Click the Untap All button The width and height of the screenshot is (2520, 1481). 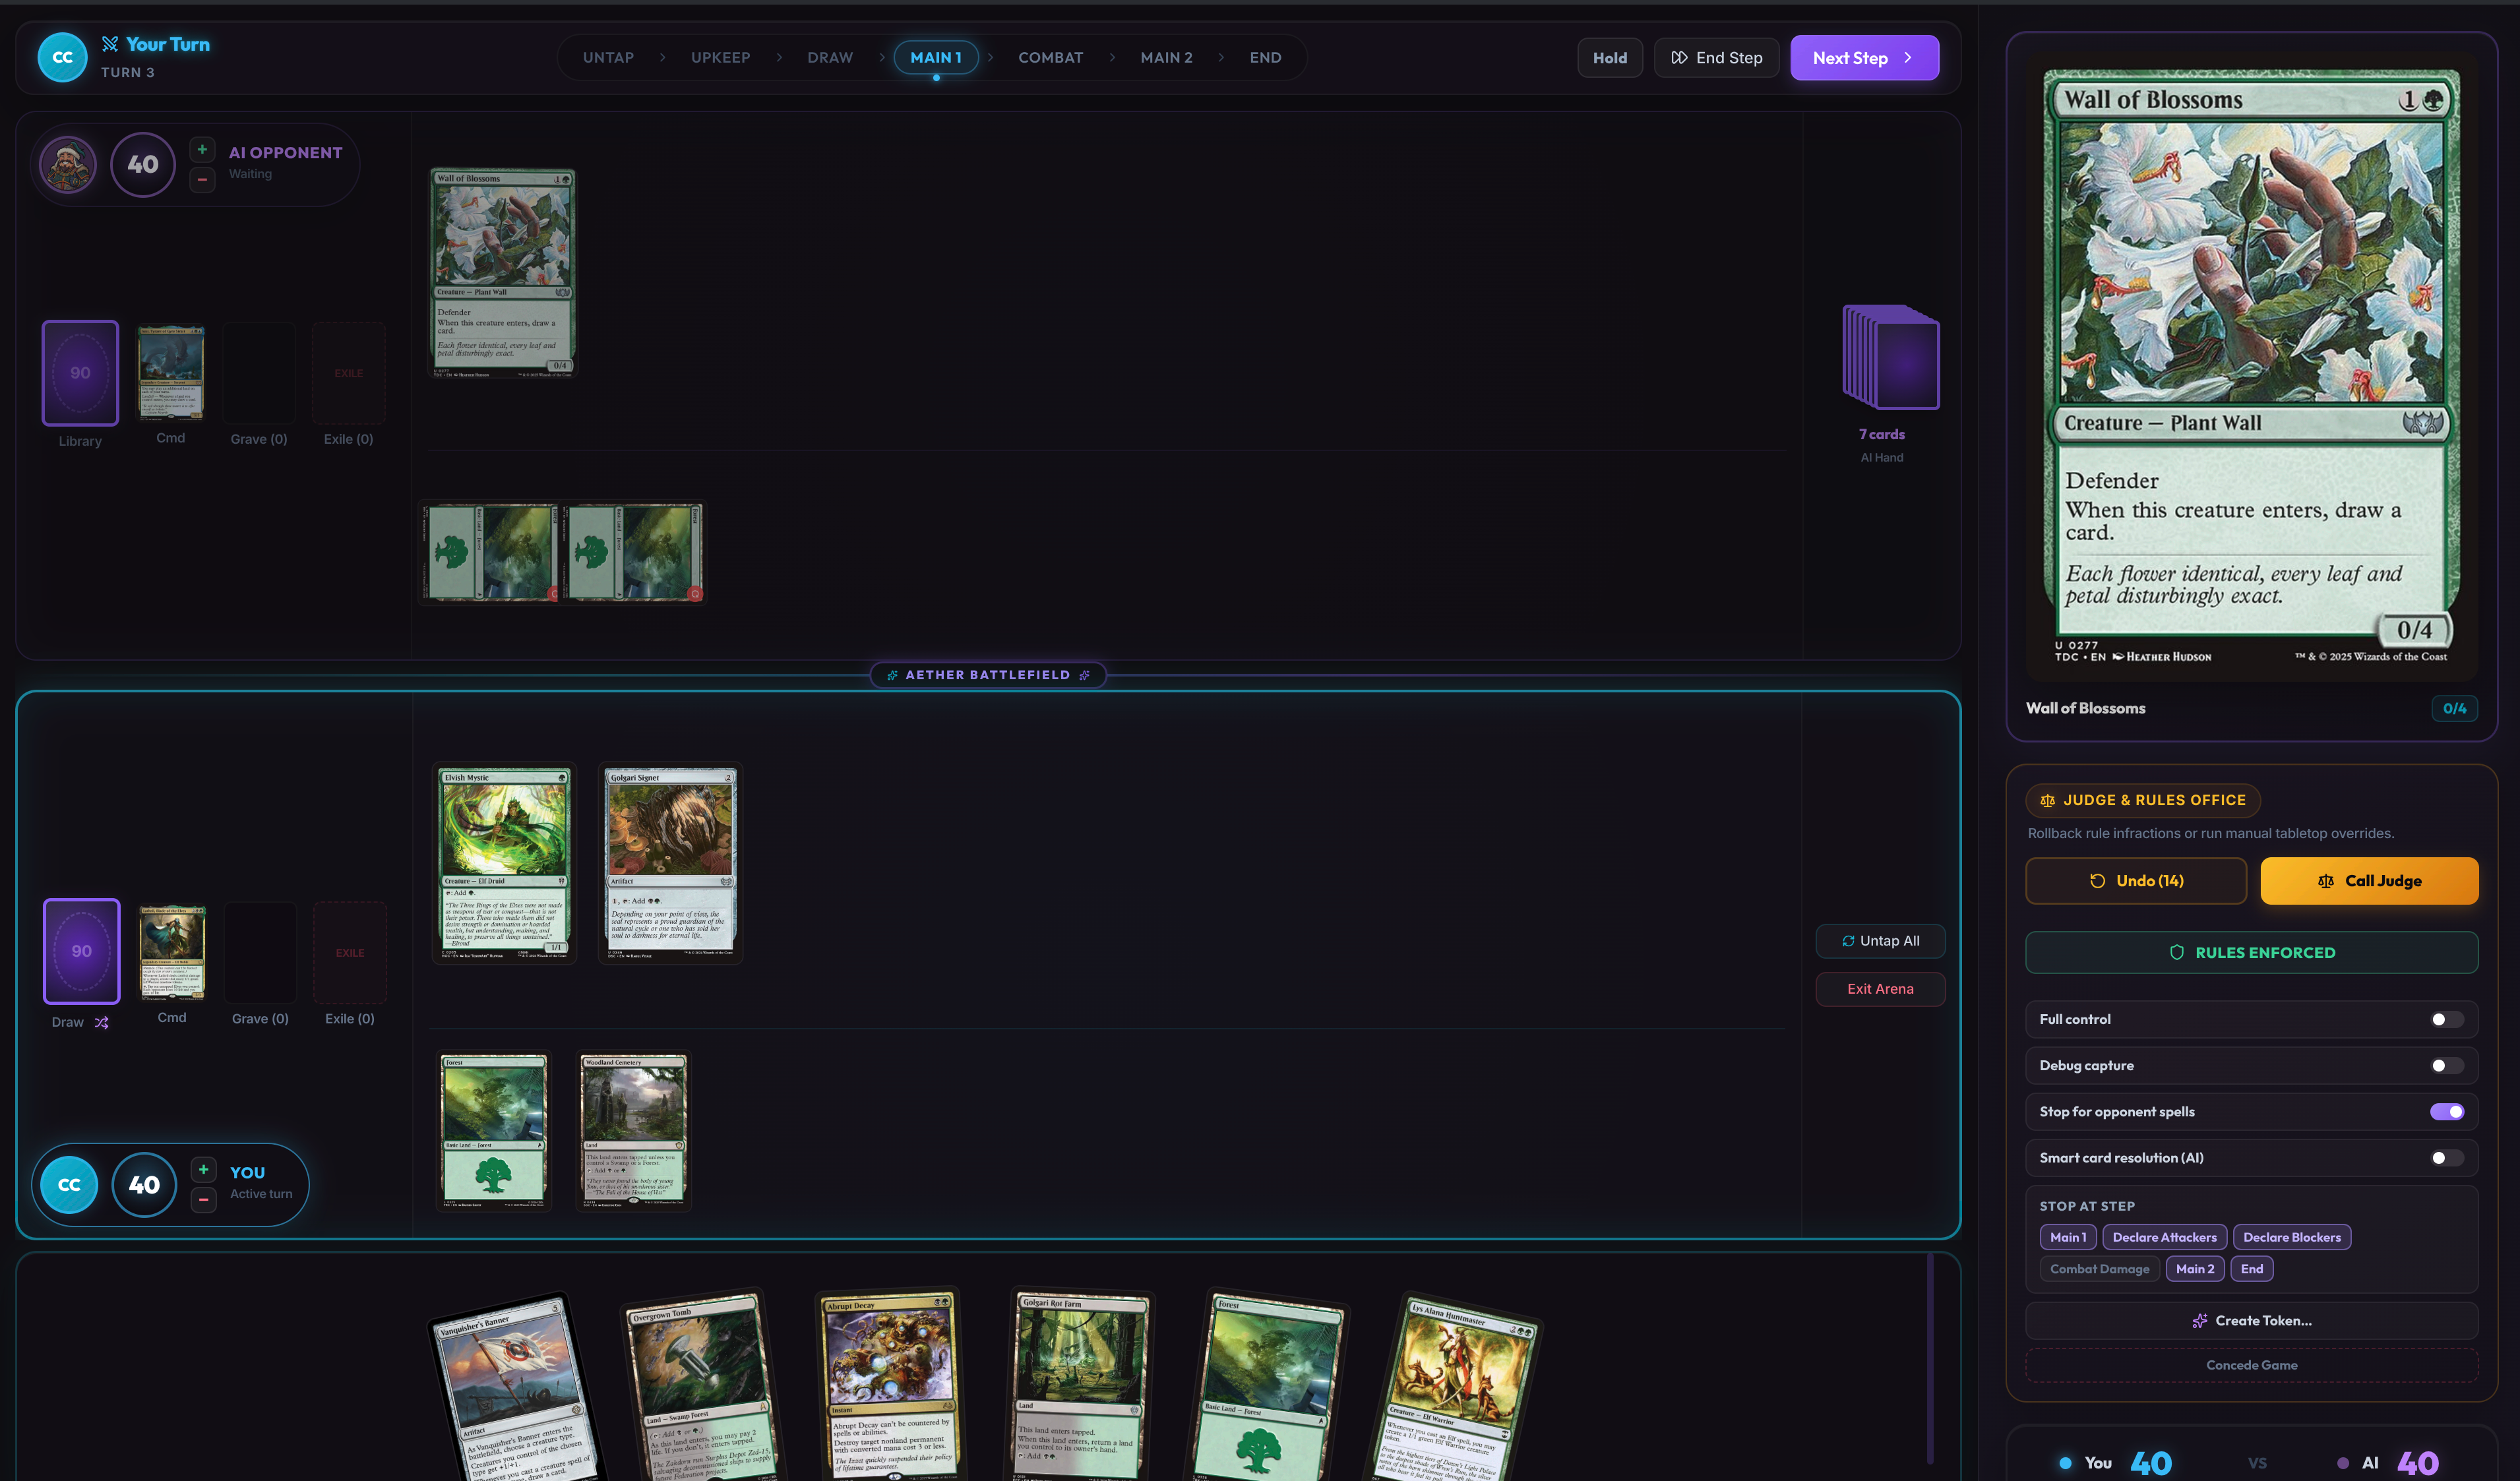click(1880, 941)
